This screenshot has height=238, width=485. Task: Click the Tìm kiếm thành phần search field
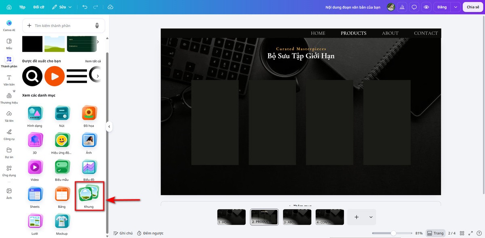coord(63,25)
